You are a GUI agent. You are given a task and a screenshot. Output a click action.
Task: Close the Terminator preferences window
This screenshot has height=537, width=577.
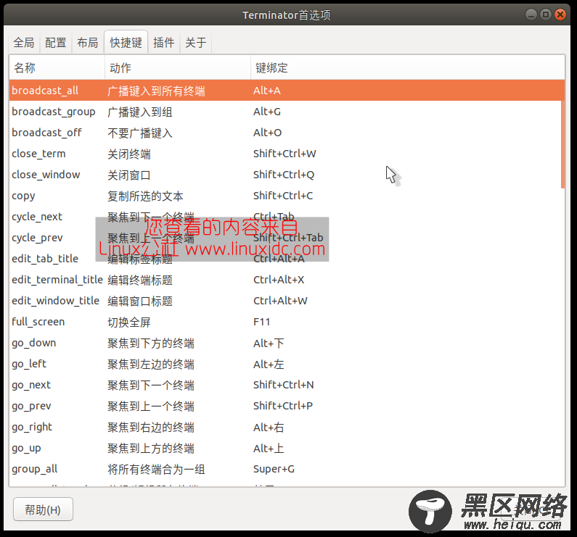click(x=560, y=14)
